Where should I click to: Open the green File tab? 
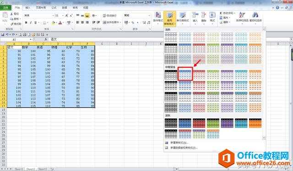(x=5, y=8)
